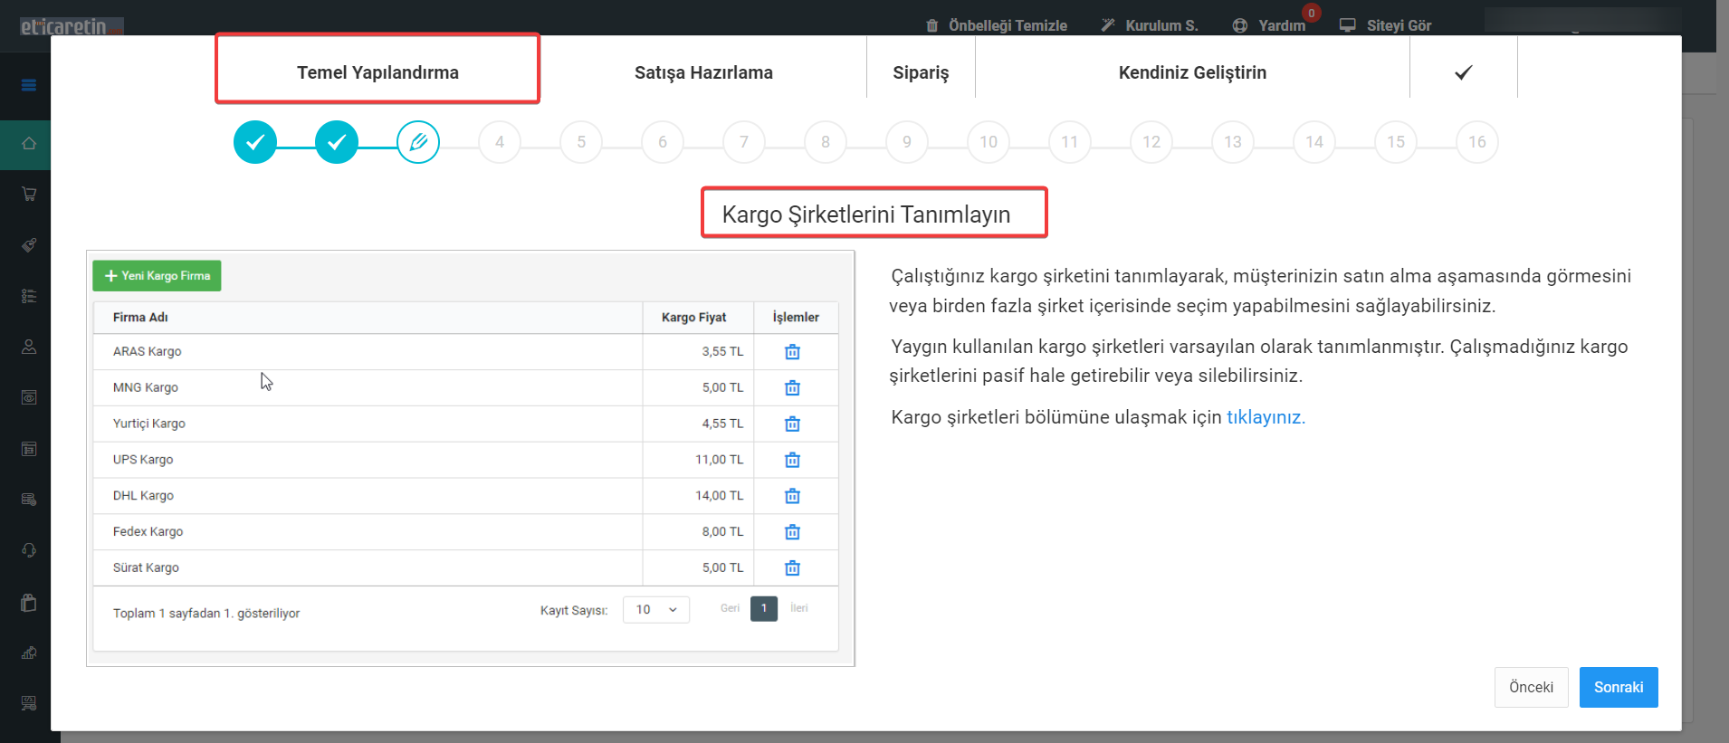Image resolution: width=1729 pixels, height=743 pixels.
Task: Select UPS Kargo firm name
Action: pos(143,460)
